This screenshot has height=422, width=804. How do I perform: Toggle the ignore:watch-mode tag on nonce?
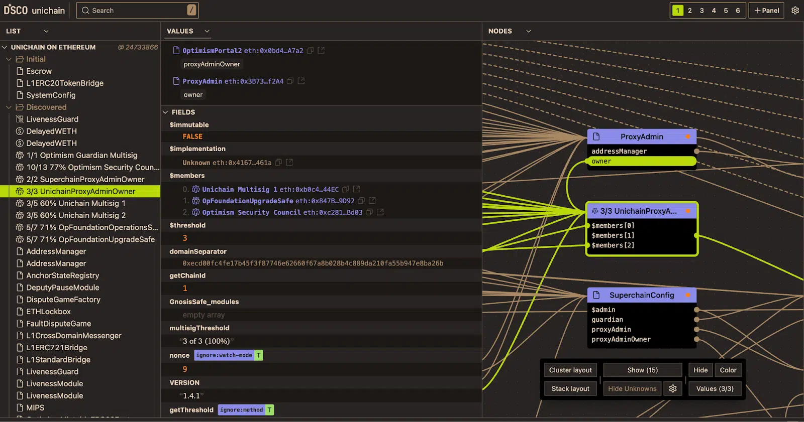224,355
